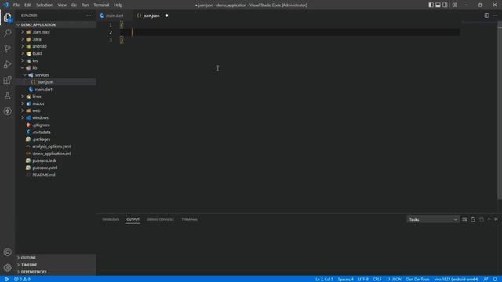Open the Selection menu
The image size is (502, 282).
pyautogui.click(x=45, y=5)
